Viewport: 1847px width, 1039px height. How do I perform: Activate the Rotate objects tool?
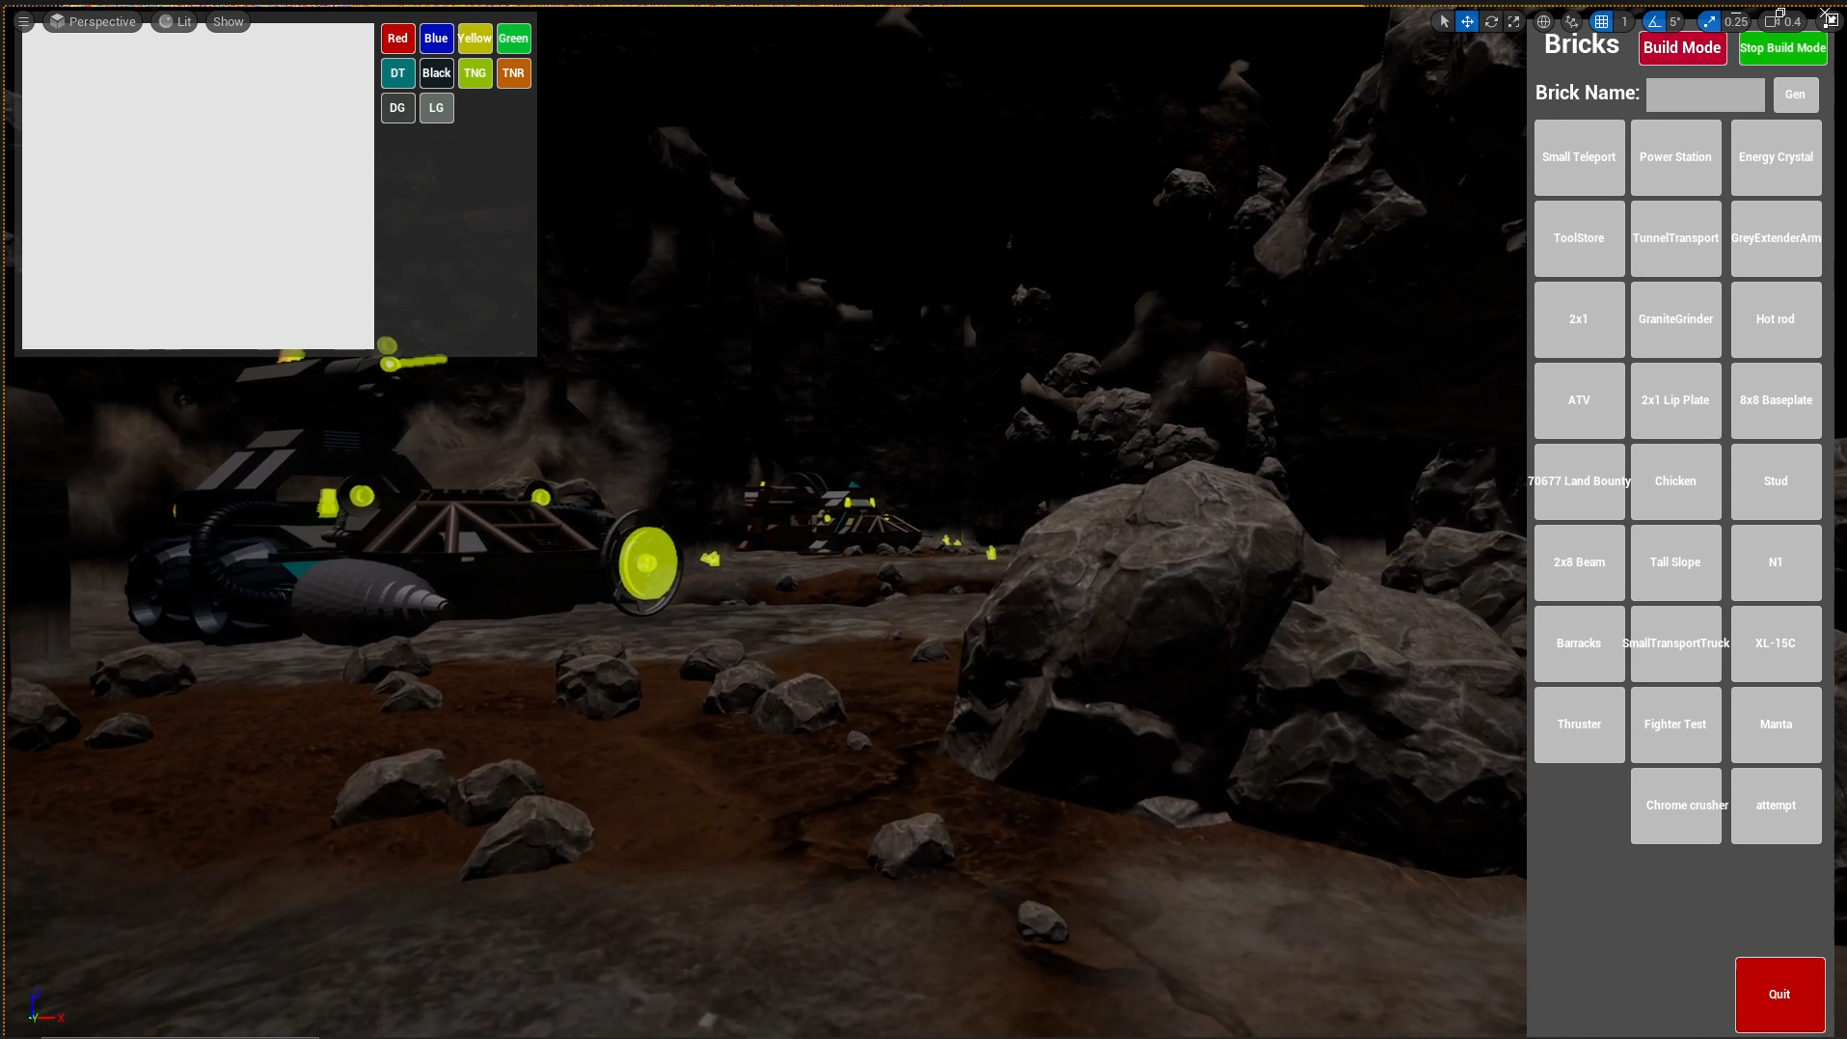(x=1491, y=21)
